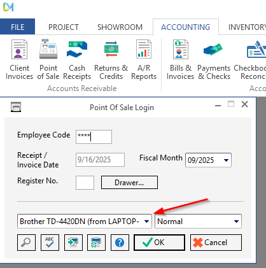Open Bills & Invoices

[181, 60]
